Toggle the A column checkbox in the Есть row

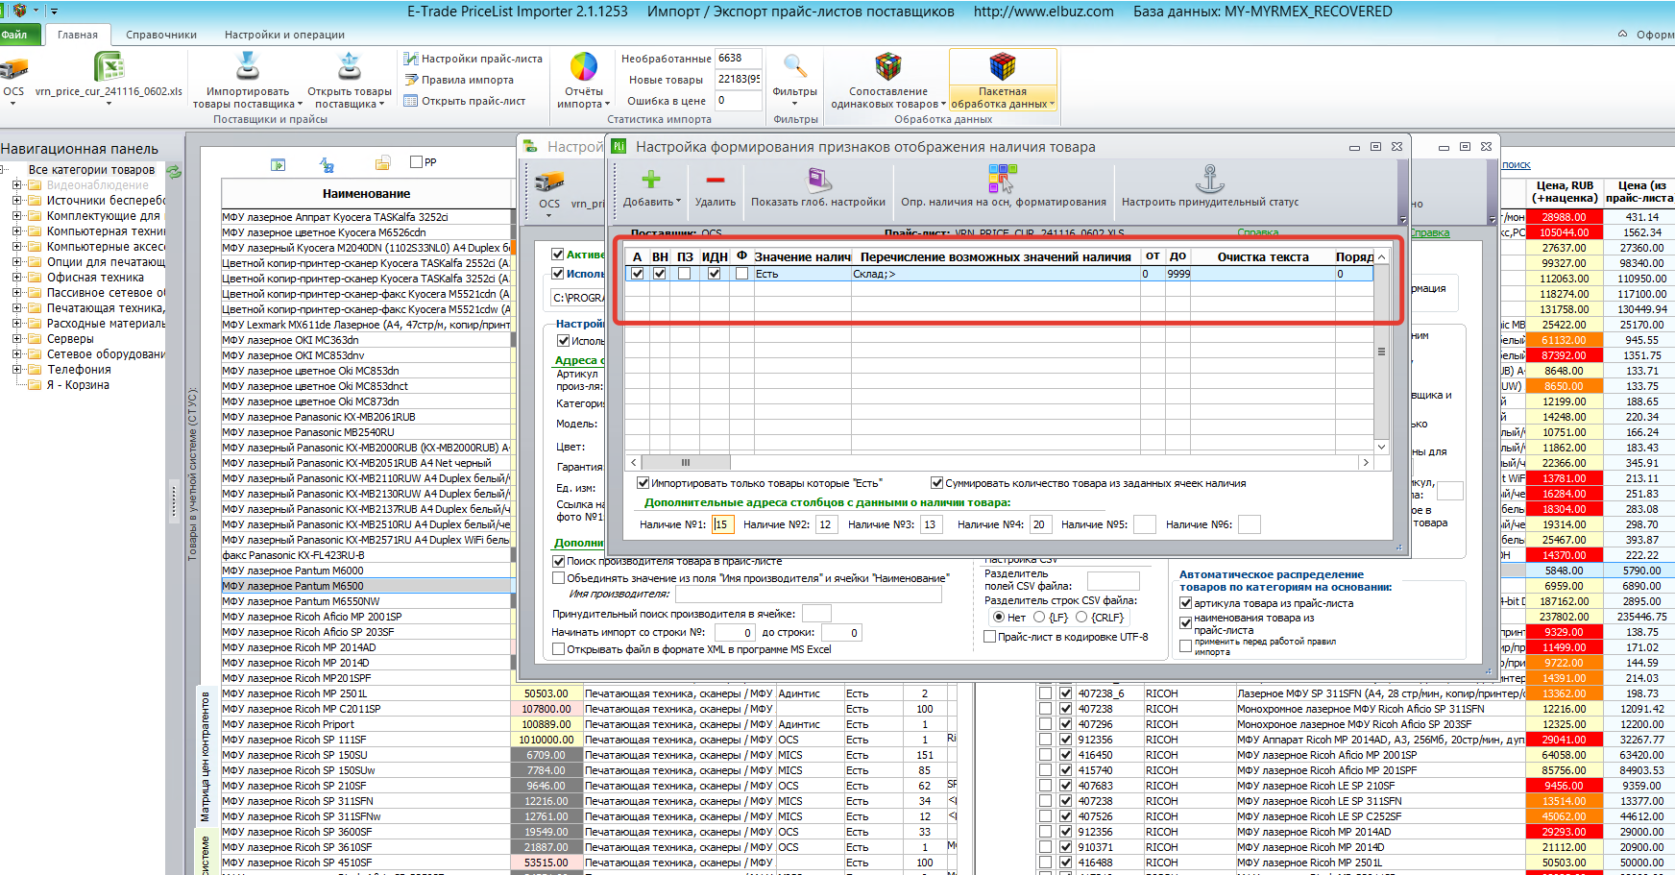point(637,274)
